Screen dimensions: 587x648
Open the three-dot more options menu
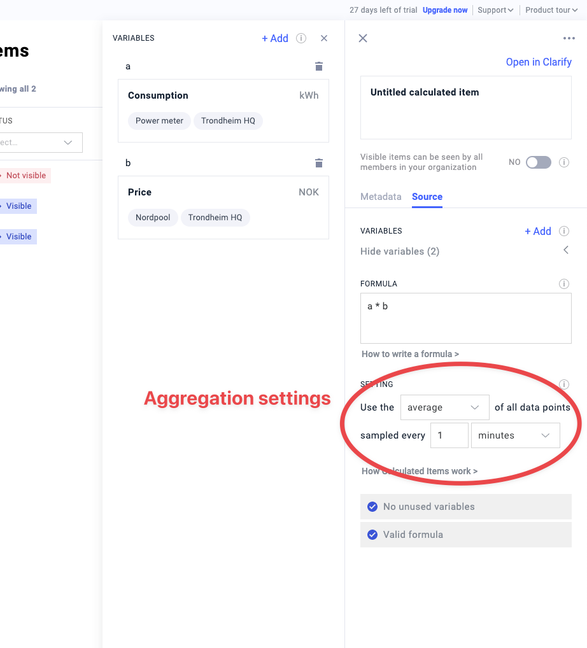click(x=569, y=38)
